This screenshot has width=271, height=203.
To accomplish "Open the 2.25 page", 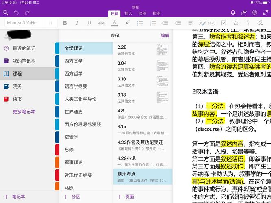I will (143, 50).
